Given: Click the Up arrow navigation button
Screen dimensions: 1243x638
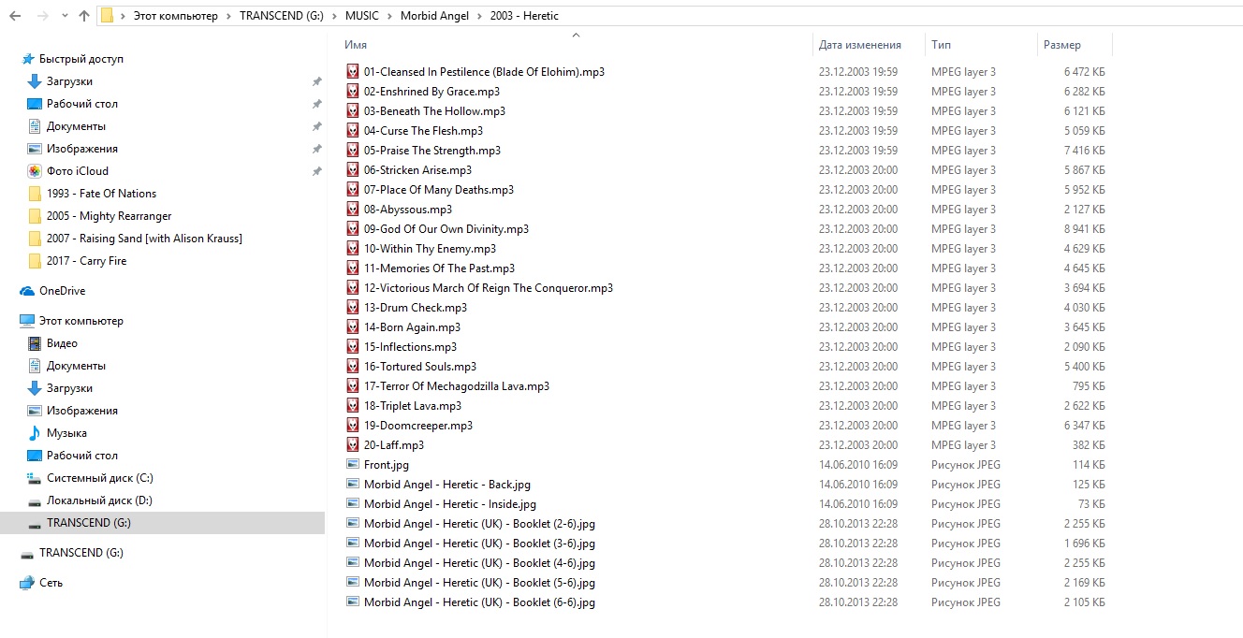Looking at the screenshot, I should click(85, 16).
